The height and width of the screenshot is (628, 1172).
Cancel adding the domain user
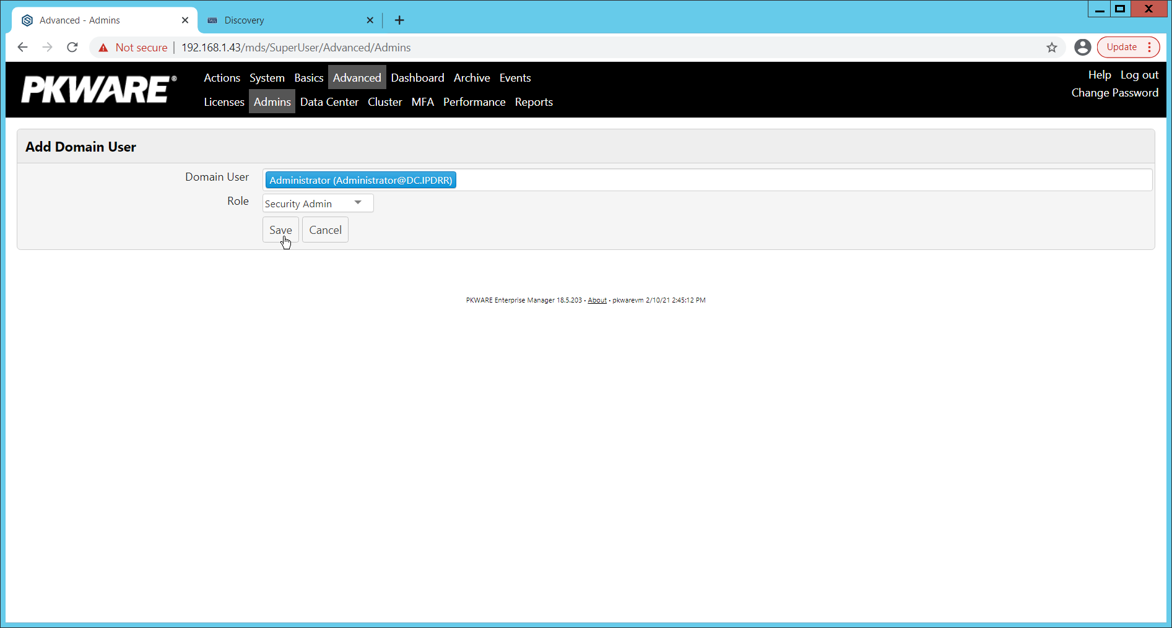point(325,230)
